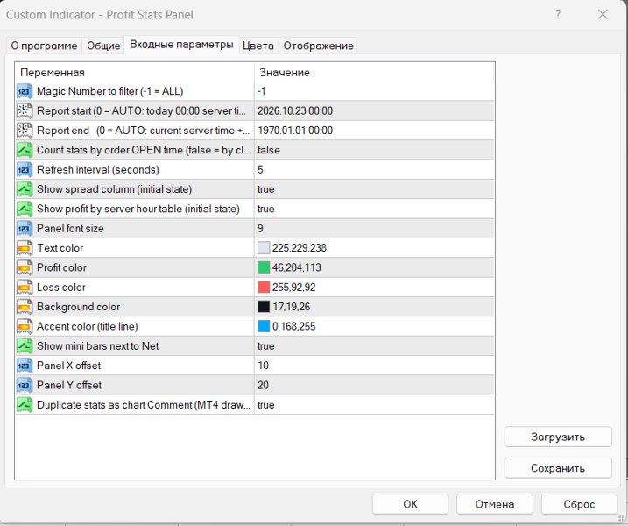Click the OK button
Image resolution: width=628 pixels, height=526 pixels.
coord(410,504)
